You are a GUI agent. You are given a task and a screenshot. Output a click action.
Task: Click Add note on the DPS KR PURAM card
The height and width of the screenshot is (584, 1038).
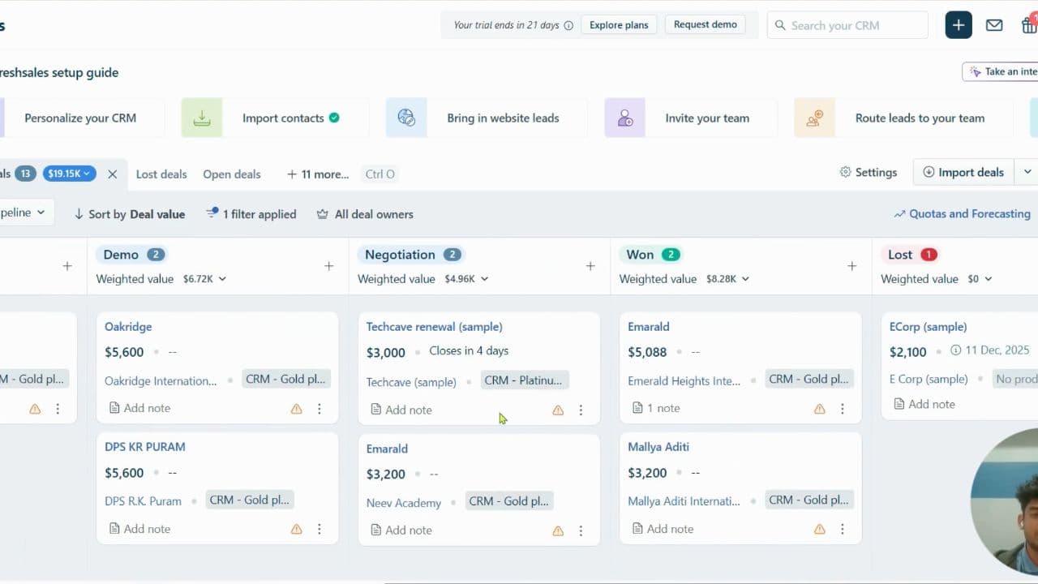pyautogui.click(x=139, y=528)
